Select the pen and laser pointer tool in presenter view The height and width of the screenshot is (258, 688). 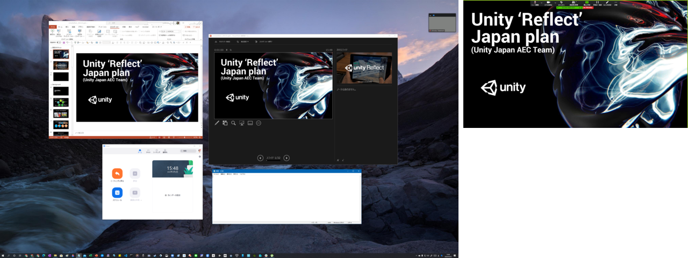(217, 123)
